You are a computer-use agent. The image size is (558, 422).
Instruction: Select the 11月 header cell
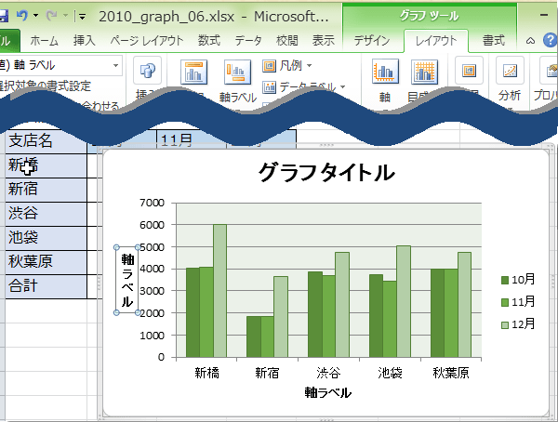click(192, 138)
